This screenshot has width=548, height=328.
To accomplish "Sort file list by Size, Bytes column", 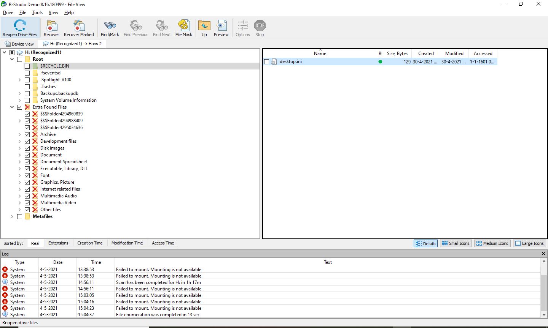I will (x=397, y=54).
